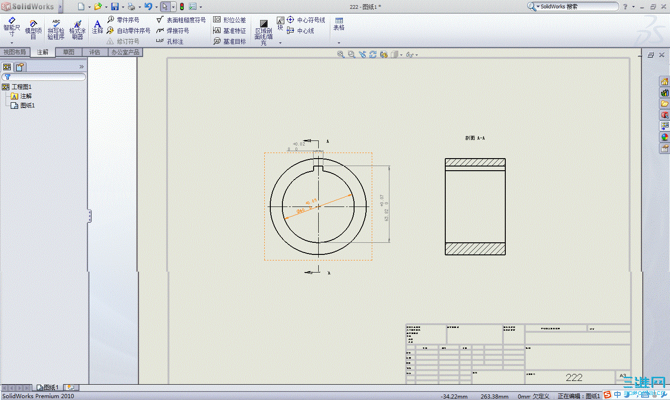670x400 pixels.
Task: Select the 图纸1 sheet tab at bottom
Action: (x=48, y=387)
